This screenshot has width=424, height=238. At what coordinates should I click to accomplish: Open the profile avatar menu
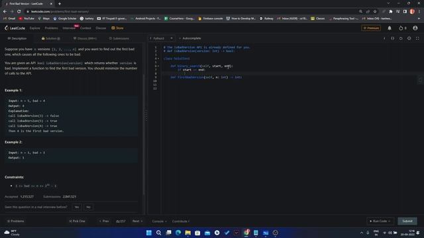pos(415,28)
